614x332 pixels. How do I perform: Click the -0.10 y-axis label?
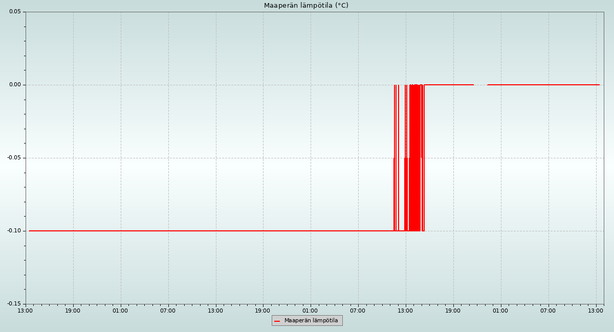click(x=14, y=231)
